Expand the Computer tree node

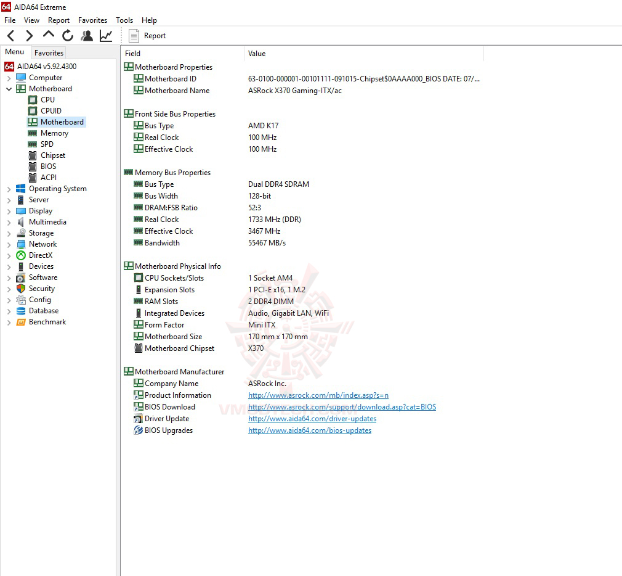click(9, 78)
